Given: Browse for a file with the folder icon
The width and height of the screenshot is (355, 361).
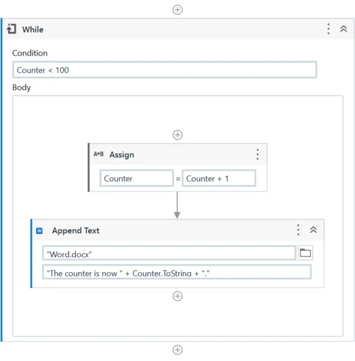Looking at the screenshot, I should pyautogui.click(x=306, y=253).
